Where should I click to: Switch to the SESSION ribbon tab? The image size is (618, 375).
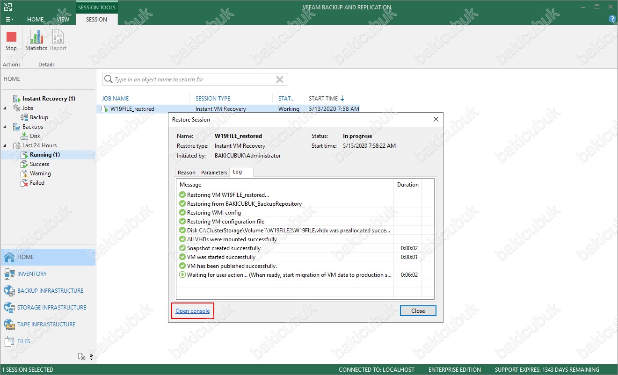tap(97, 20)
